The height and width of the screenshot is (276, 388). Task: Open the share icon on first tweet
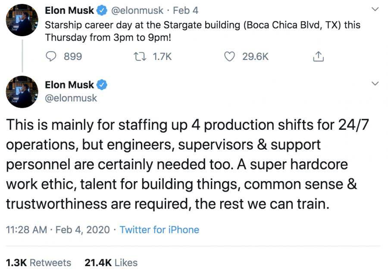[x=318, y=56]
